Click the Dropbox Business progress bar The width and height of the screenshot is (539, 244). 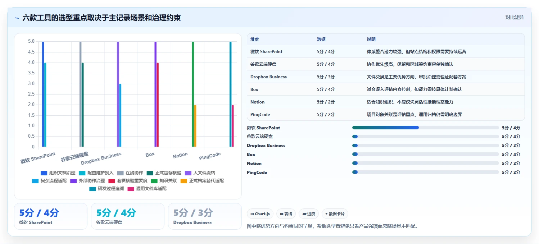(426, 146)
